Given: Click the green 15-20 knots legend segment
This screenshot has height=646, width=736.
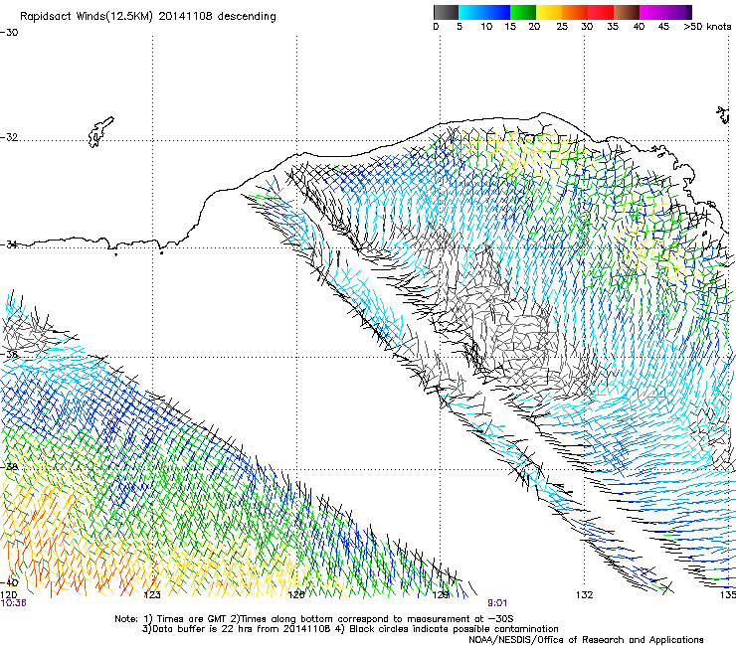Looking at the screenshot, I should (523, 12).
